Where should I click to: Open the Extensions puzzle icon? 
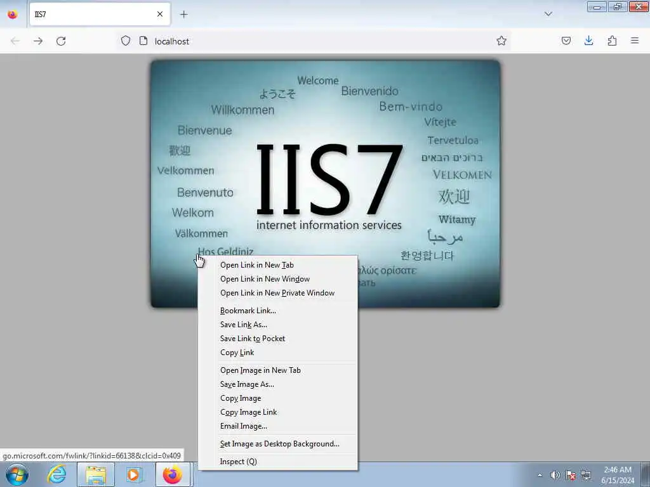point(612,41)
